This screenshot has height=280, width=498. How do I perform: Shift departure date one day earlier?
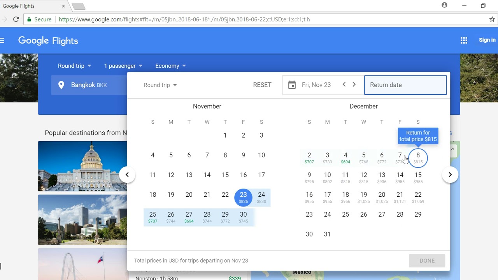click(344, 84)
